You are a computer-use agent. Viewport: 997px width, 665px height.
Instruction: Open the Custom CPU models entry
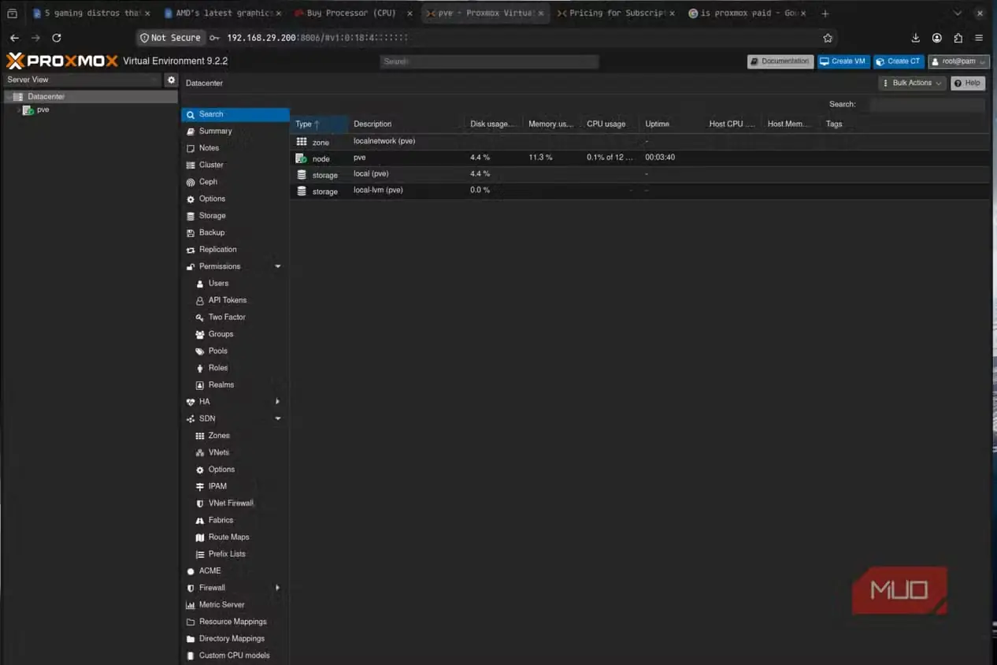[235, 656]
